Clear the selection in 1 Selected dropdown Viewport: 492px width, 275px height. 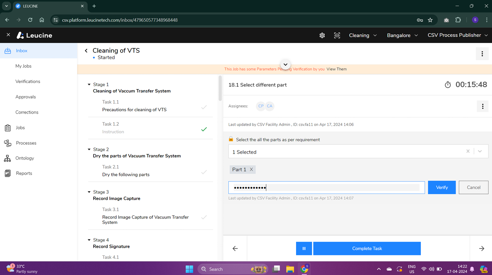[468, 151]
